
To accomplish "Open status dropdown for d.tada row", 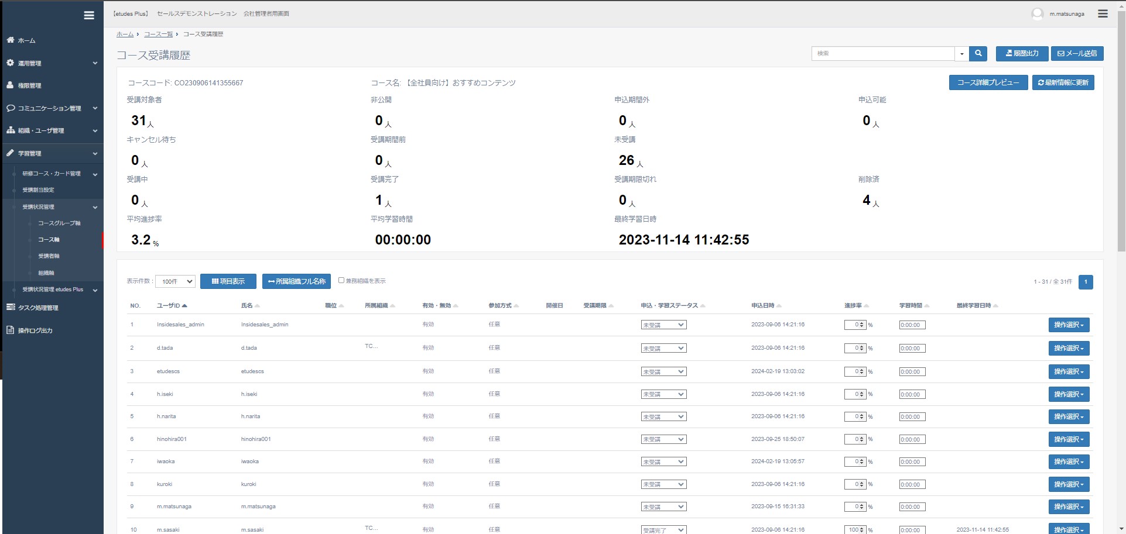I will coord(663,348).
